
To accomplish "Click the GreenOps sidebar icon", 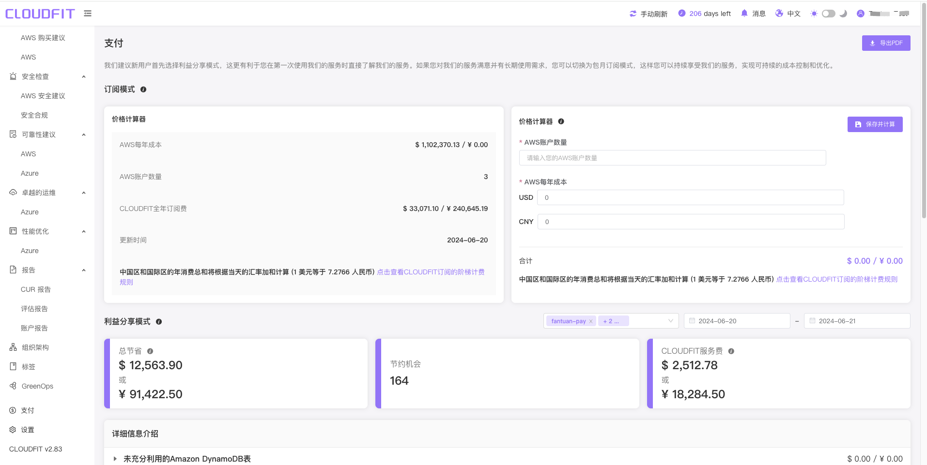I will coord(13,386).
